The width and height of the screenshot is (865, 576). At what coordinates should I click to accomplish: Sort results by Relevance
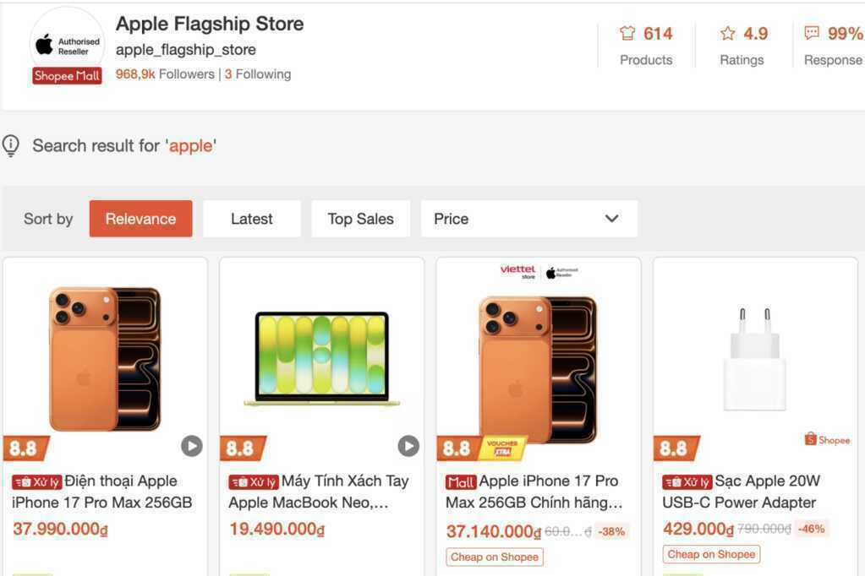coord(140,219)
